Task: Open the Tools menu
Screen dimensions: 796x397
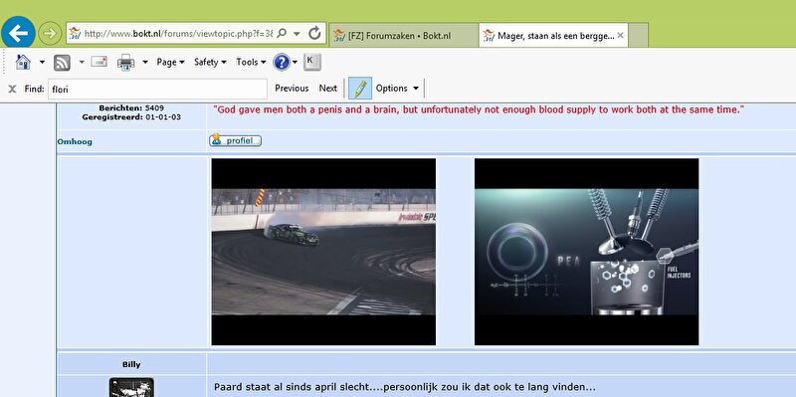Action: [251, 62]
